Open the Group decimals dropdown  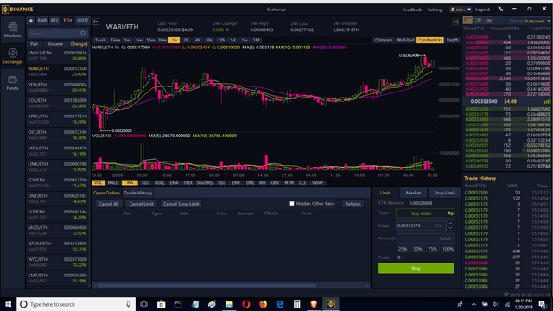(537, 21)
